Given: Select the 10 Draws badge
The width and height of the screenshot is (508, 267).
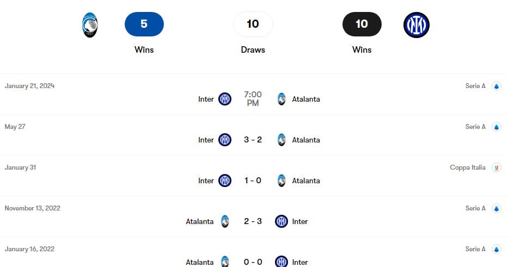Looking at the screenshot, I should coord(253,24).
